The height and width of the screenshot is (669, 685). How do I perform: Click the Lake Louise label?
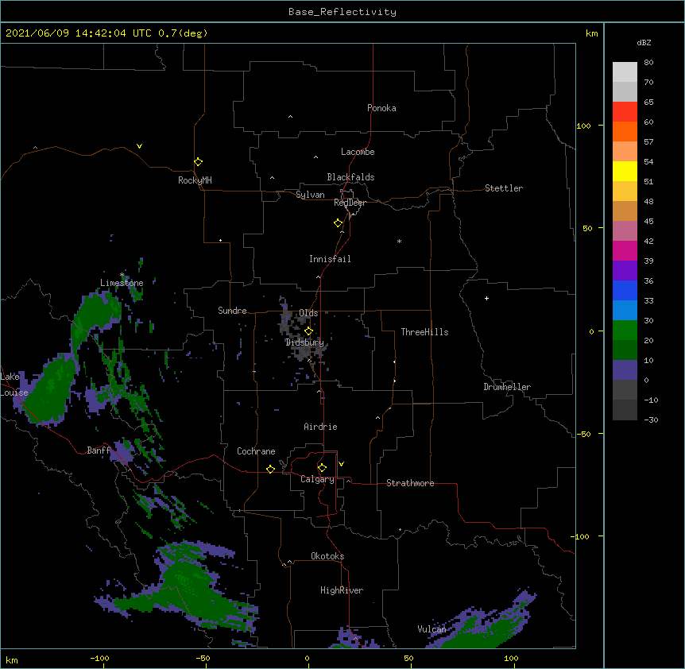14,385
